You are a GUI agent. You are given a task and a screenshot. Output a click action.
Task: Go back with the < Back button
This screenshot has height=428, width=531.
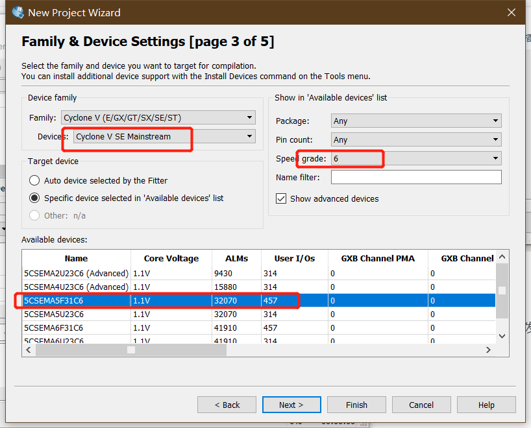pyautogui.click(x=227, y=405)
